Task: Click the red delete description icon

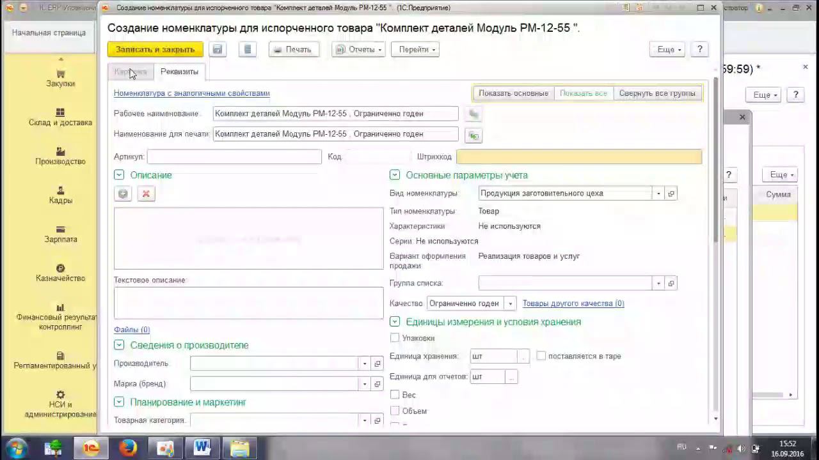Action: click(146, 194)
